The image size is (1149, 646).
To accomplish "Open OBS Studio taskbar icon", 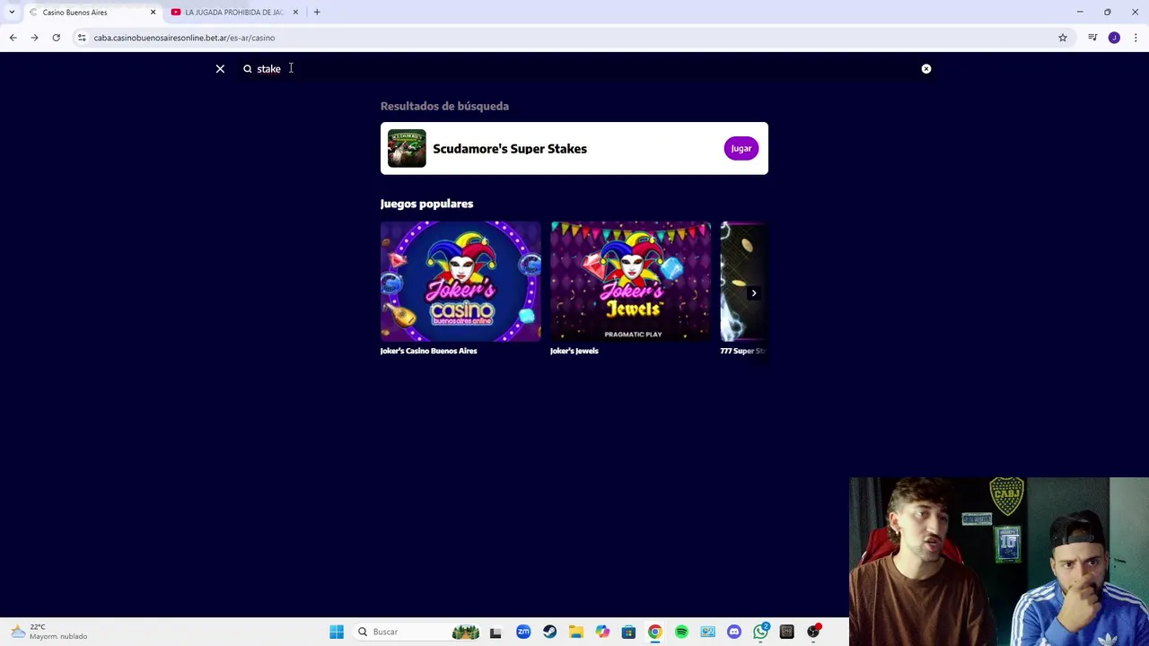I will (813, 633).
